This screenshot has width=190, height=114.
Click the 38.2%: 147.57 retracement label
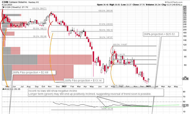[106, 37]
